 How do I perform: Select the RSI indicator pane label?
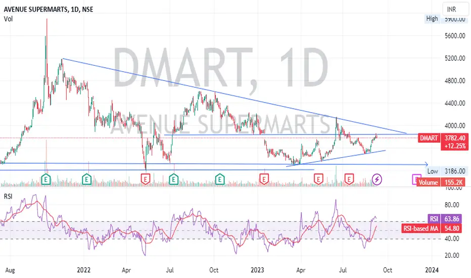pyautogui.click(x=8, y=196)
